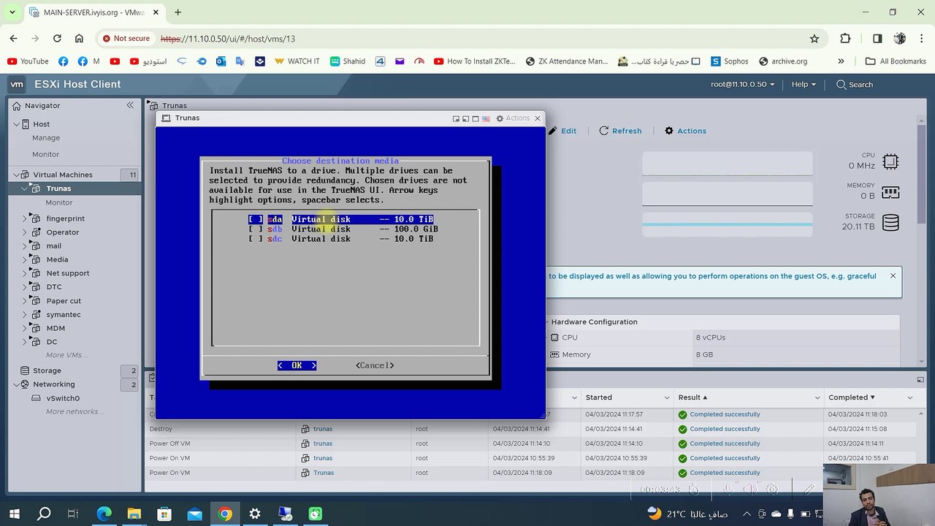Image resolution: width=935 pixels, height=526 pixels.
Task: Click the browser address bar URL
Action: (228, 39)
